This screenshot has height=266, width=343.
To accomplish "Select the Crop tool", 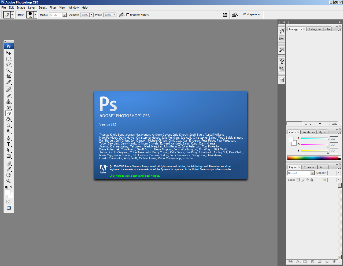I will (x=9, y=76).
